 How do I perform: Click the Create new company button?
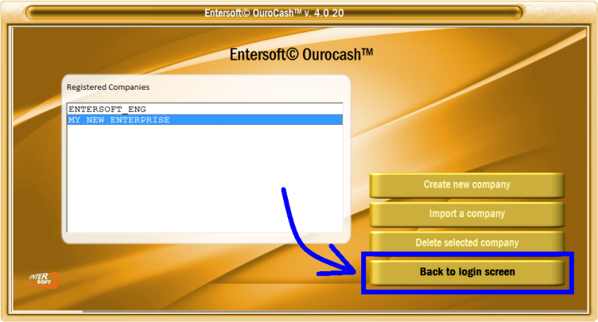(467, 185)
